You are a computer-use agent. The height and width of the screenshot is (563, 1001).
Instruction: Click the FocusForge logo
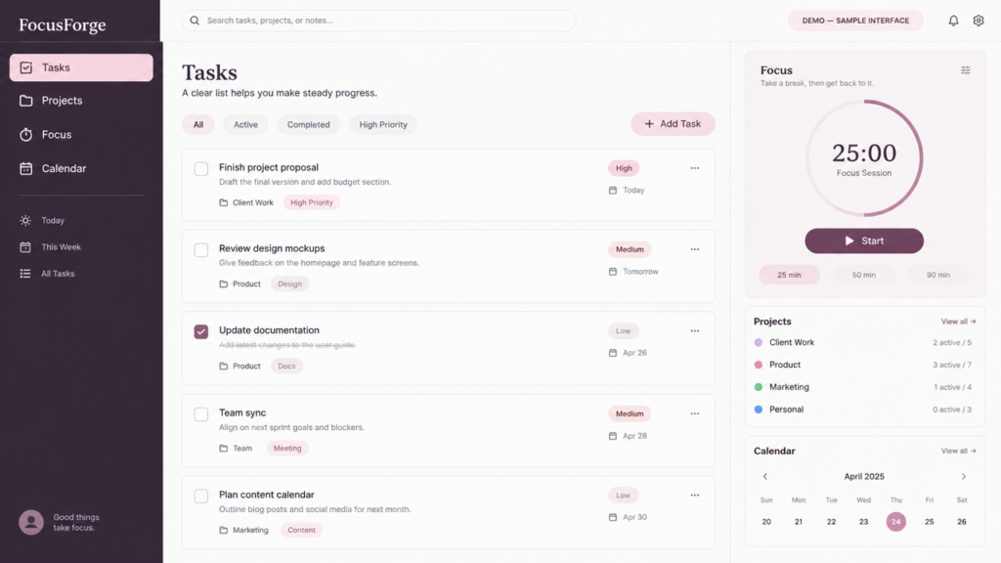[63, 24]
